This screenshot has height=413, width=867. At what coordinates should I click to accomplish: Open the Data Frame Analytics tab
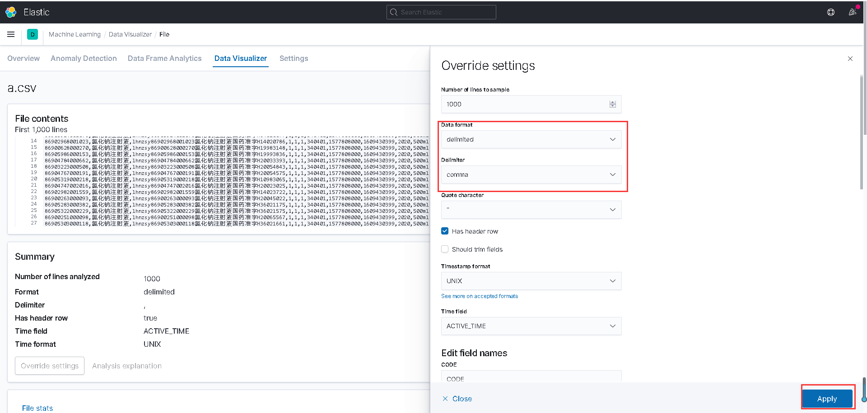coord(164,59)
